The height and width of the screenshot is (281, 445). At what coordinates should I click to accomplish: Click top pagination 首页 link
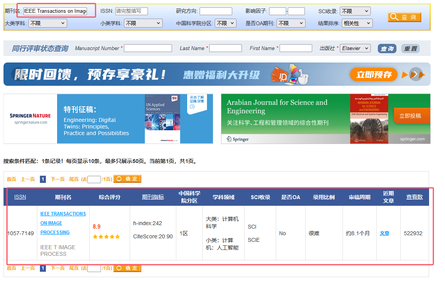point(12,179)
